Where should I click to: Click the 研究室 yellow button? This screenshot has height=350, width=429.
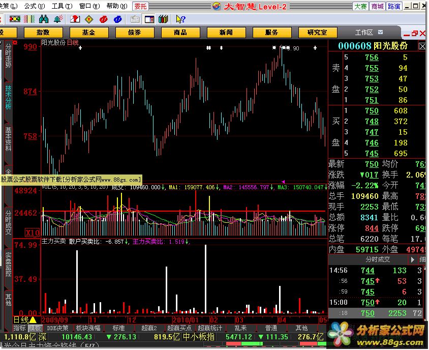317,33
